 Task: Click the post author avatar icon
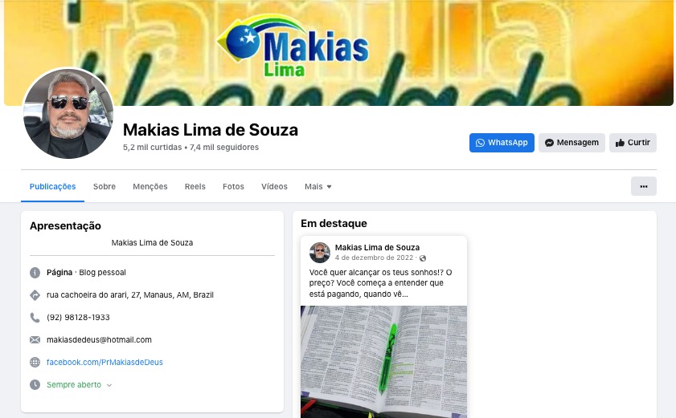click(319, 253)
